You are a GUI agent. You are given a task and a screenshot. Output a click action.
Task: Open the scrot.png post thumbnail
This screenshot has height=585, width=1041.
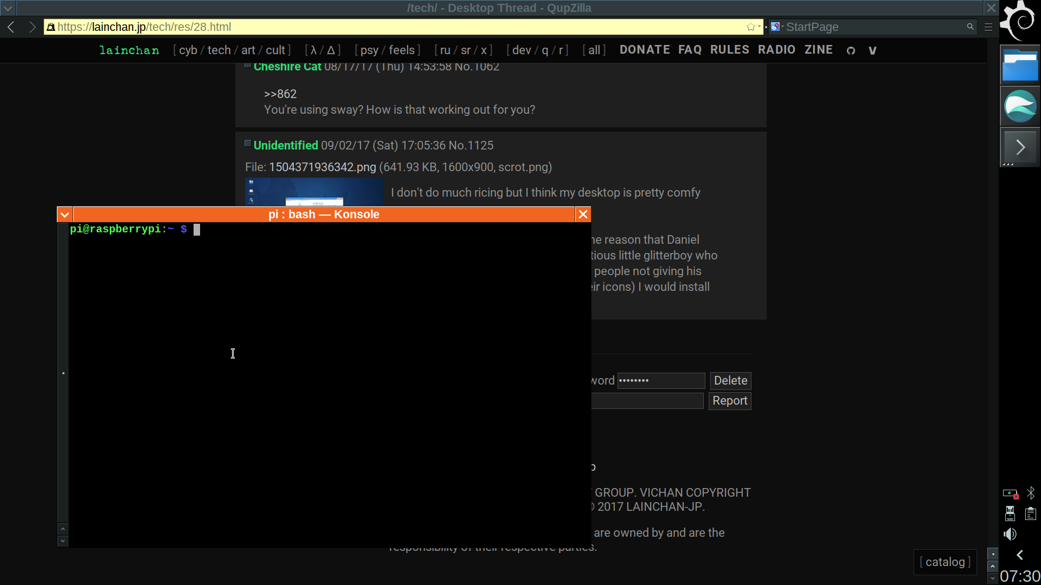[314, 192]
